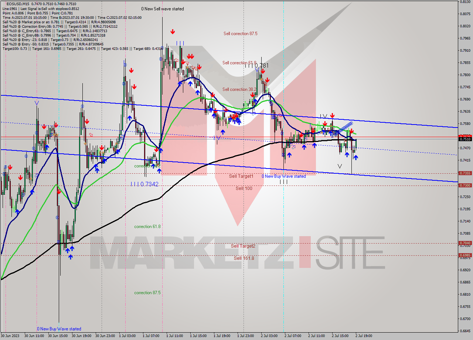Click 0.8075 on the price axis
This screenshot has height=340, width=473.
coord(465,14)
